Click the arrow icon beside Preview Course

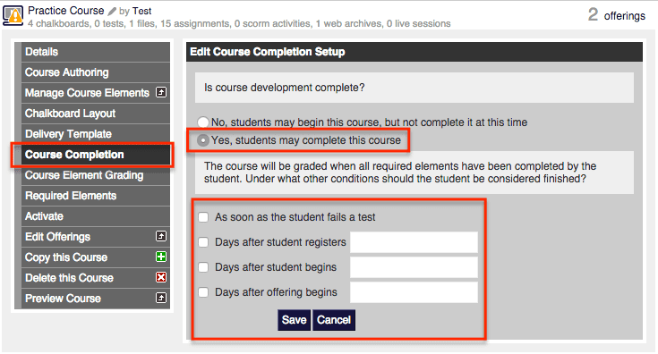pos(161,298)
